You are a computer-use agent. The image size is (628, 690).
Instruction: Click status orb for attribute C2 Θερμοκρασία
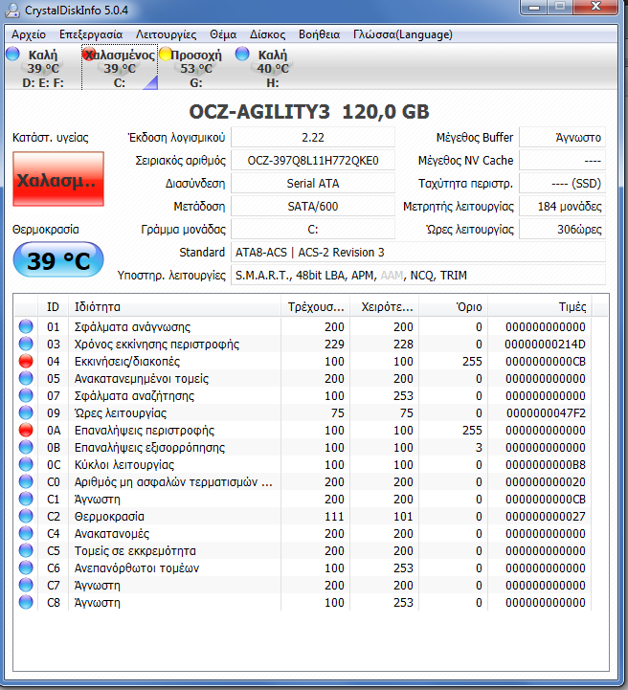point(26,516)
